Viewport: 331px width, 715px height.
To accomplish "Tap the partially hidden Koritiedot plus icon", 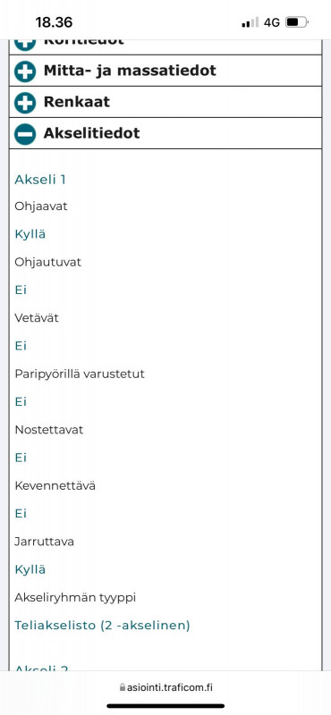I will point(25,46).
